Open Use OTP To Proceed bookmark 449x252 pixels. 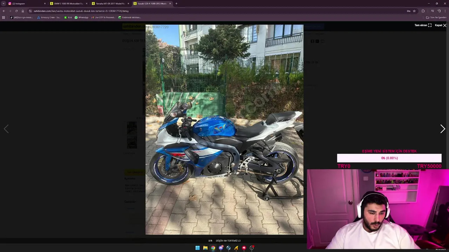click(x=103, y=17)
